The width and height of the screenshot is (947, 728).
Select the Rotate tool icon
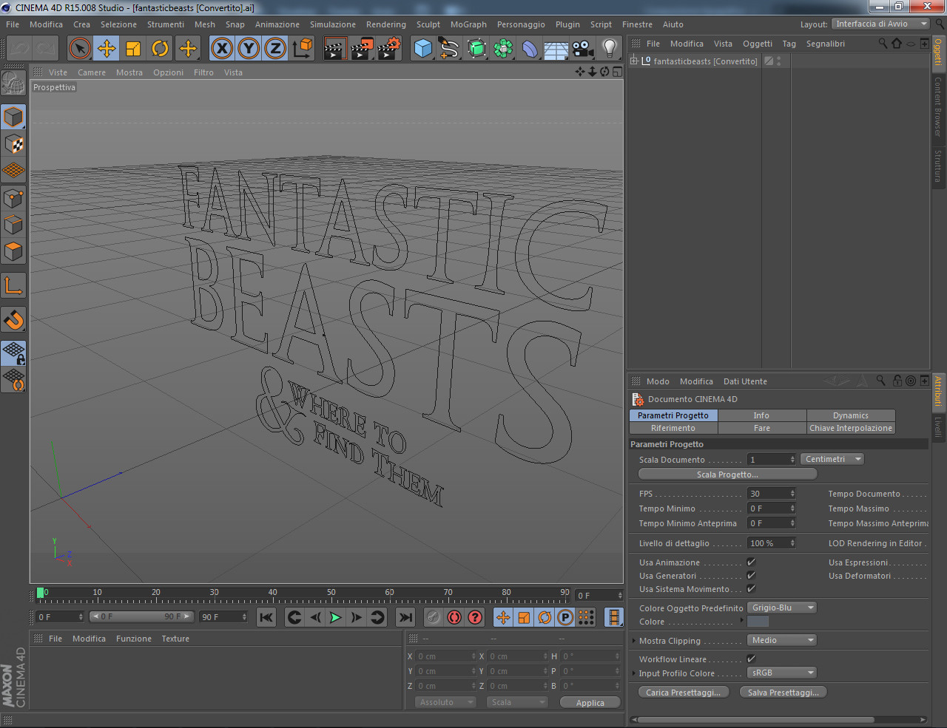pyautogui.click(x=160, y=49)
